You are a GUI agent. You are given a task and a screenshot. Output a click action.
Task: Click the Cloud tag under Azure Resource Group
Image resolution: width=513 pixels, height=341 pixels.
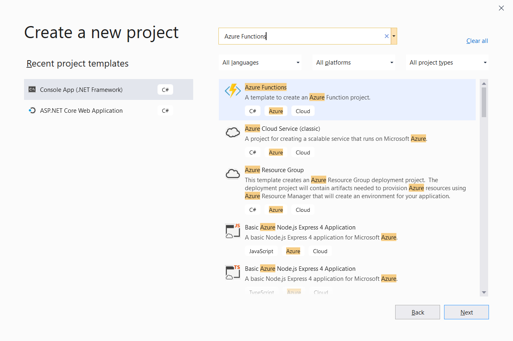click(303, 210)
